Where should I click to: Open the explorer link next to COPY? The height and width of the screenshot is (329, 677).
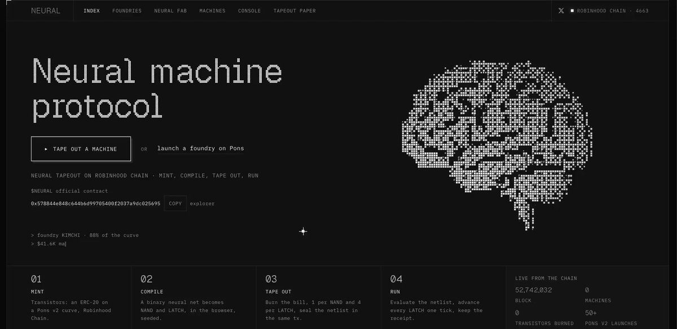tap(202, 203)
